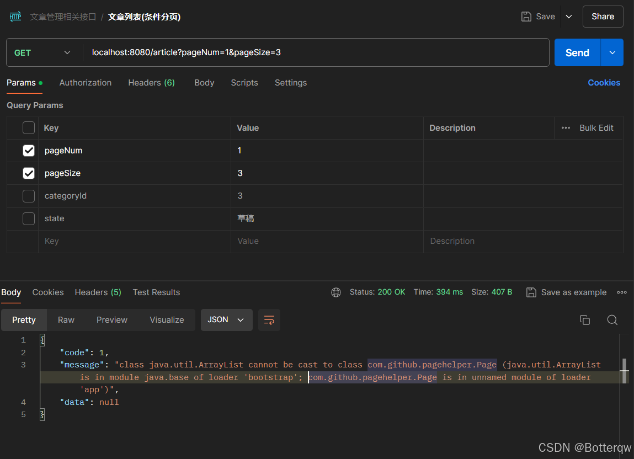Click the HTTP request type icon
The height and width of the screenshot is (459, 634).
pyautogui.click(x=15, y=17)
